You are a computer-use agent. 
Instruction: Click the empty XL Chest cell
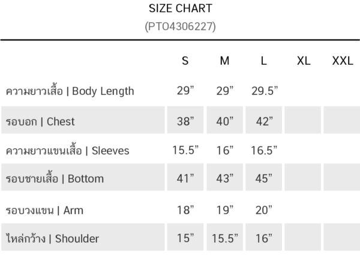coord(303,120)
